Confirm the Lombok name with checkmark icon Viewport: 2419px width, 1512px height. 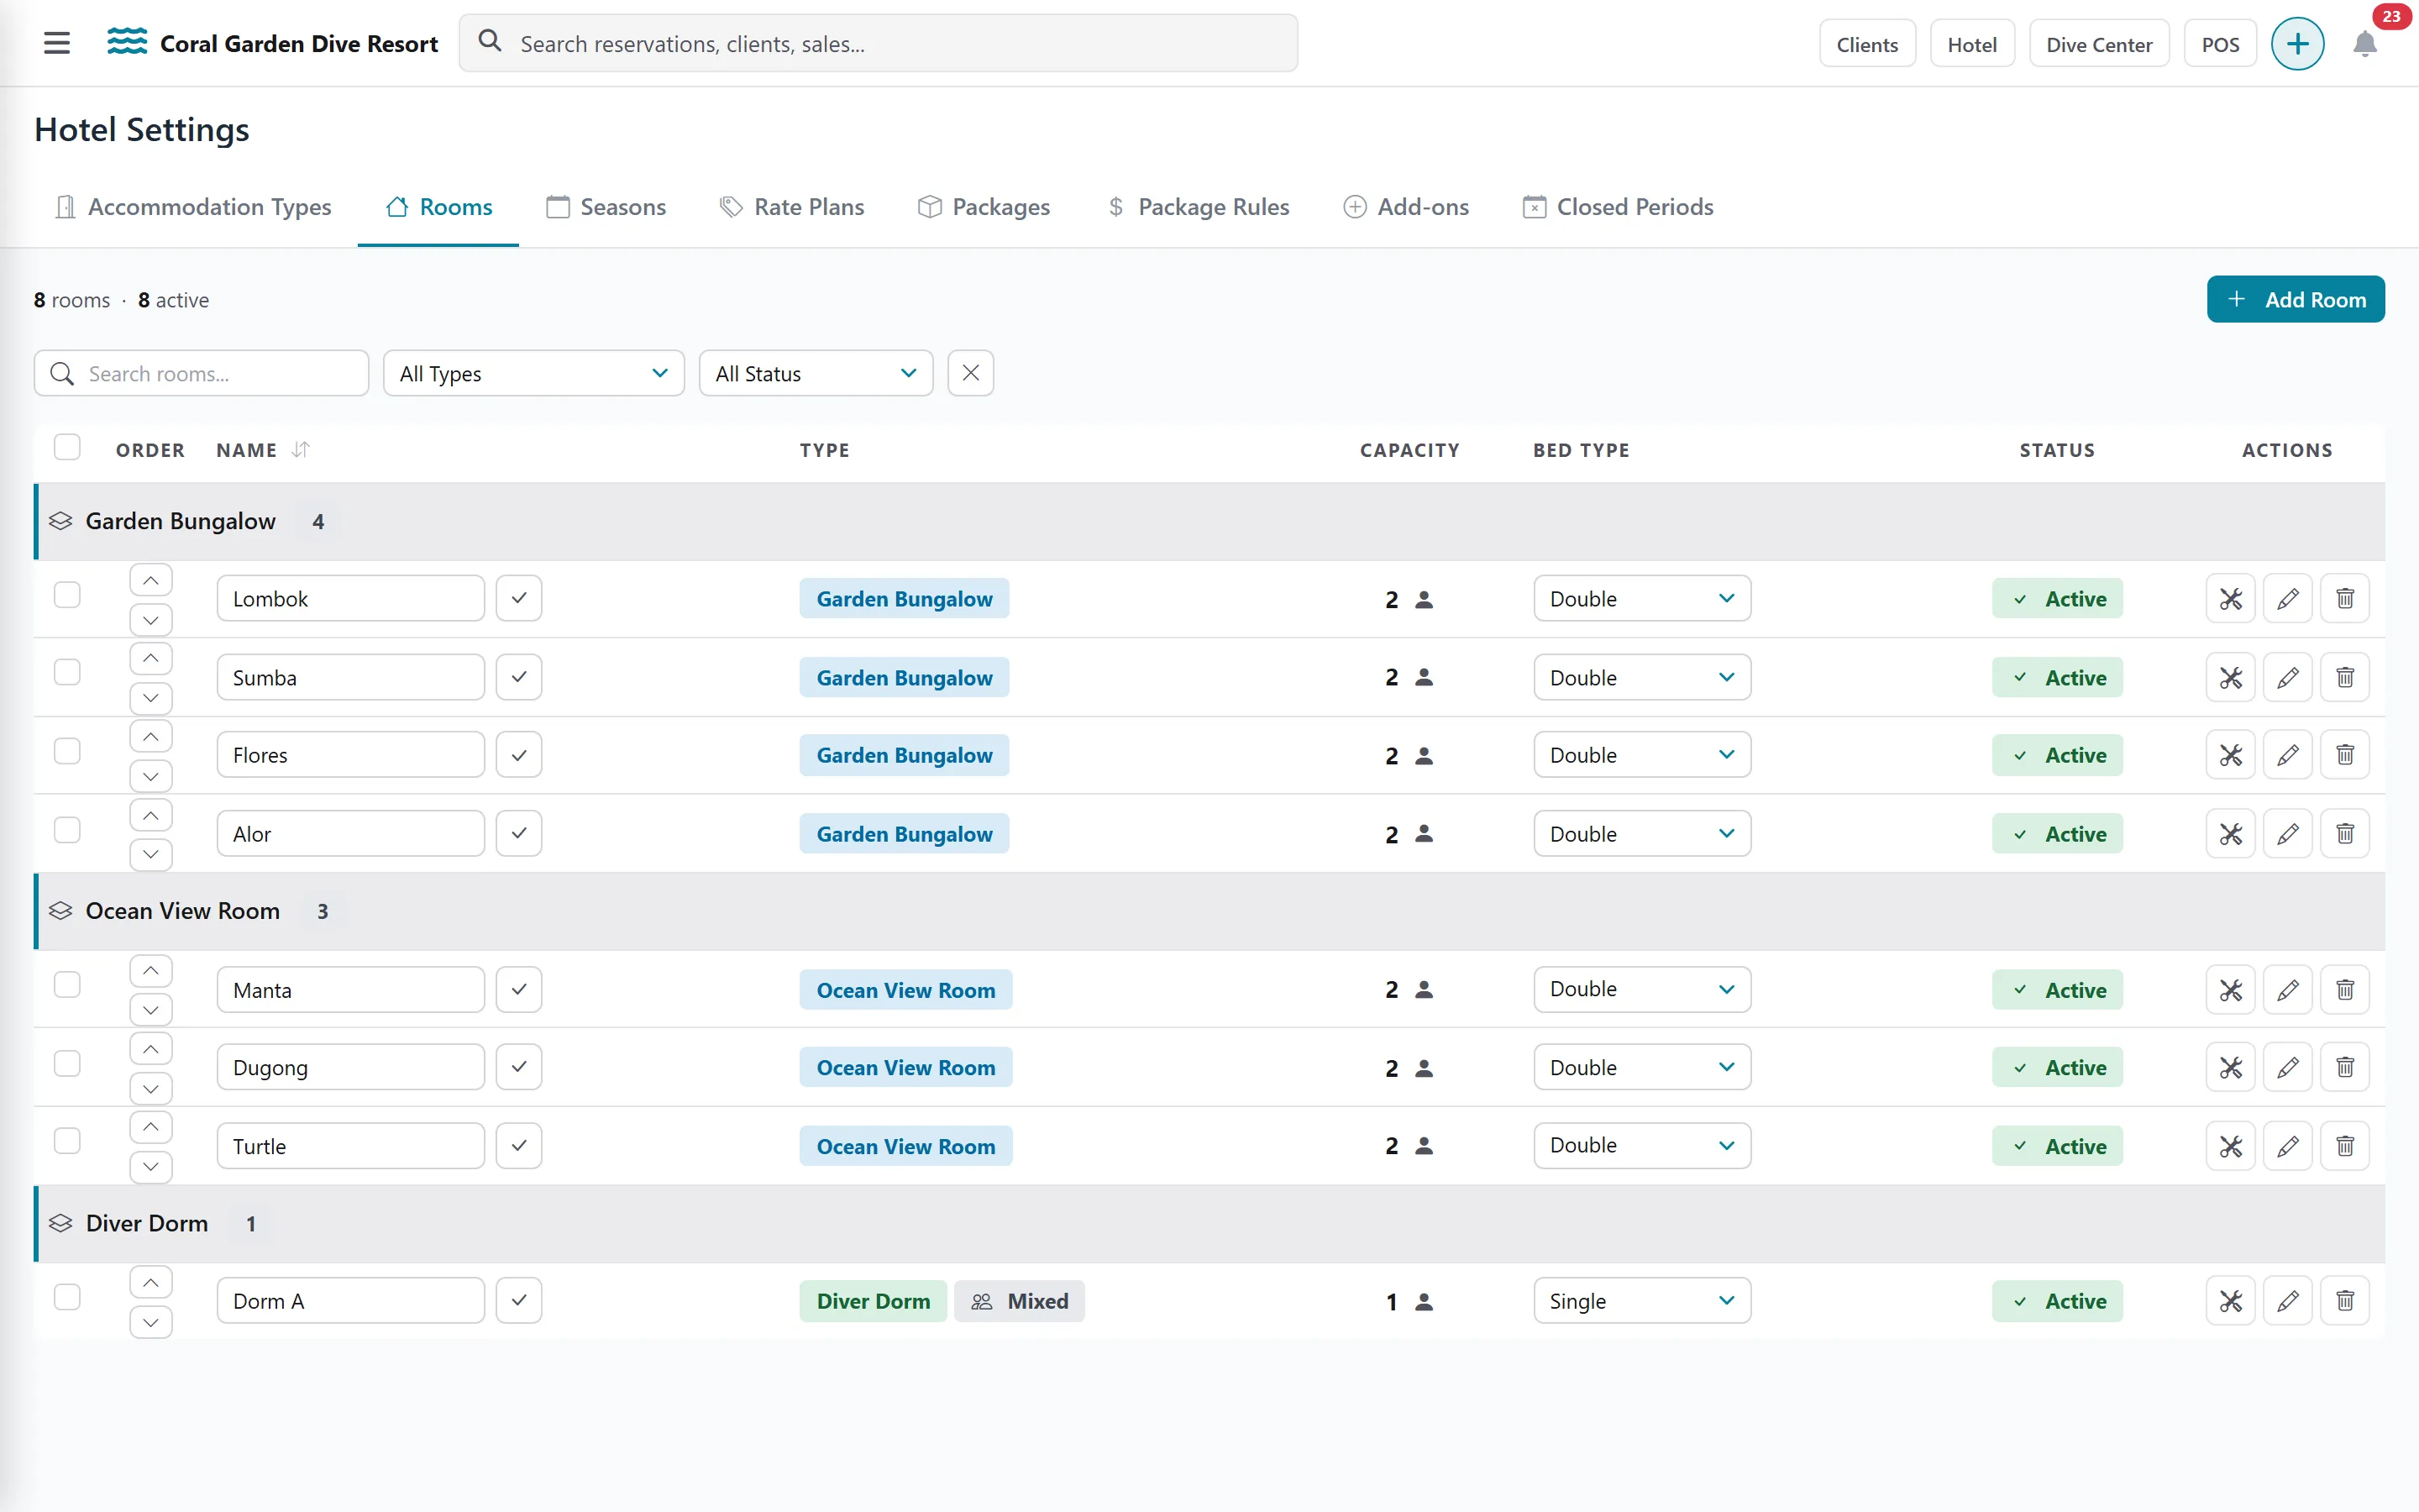tap(519, 598)
